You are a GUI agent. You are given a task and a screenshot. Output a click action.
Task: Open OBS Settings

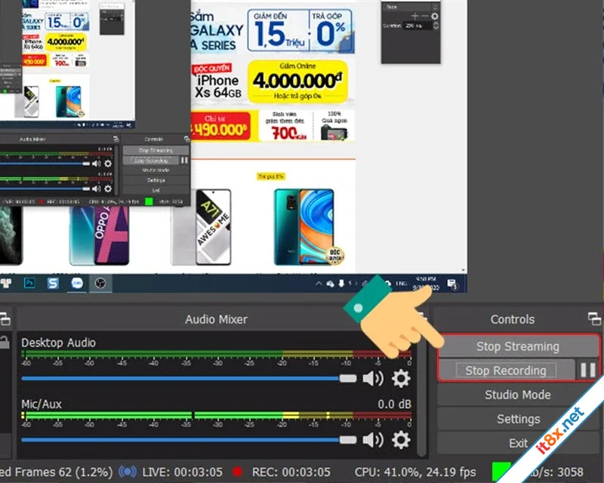(x=518, y=419)
